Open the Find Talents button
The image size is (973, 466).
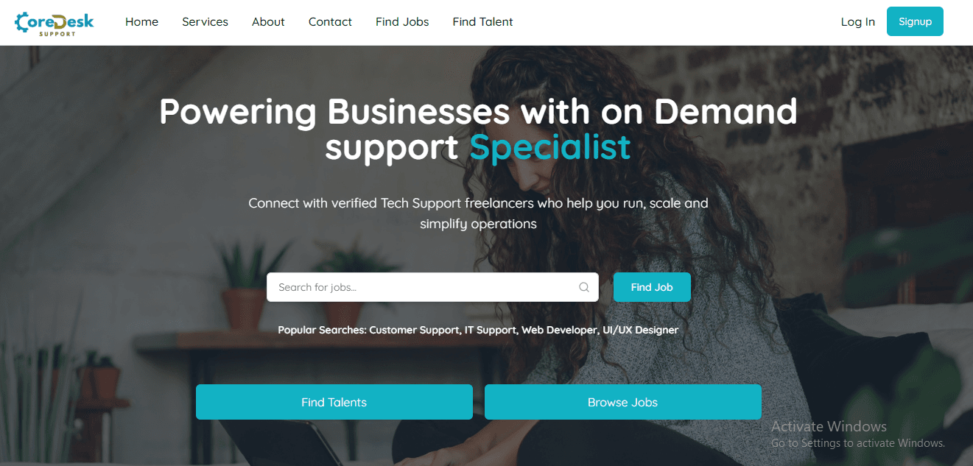(334, 402)
